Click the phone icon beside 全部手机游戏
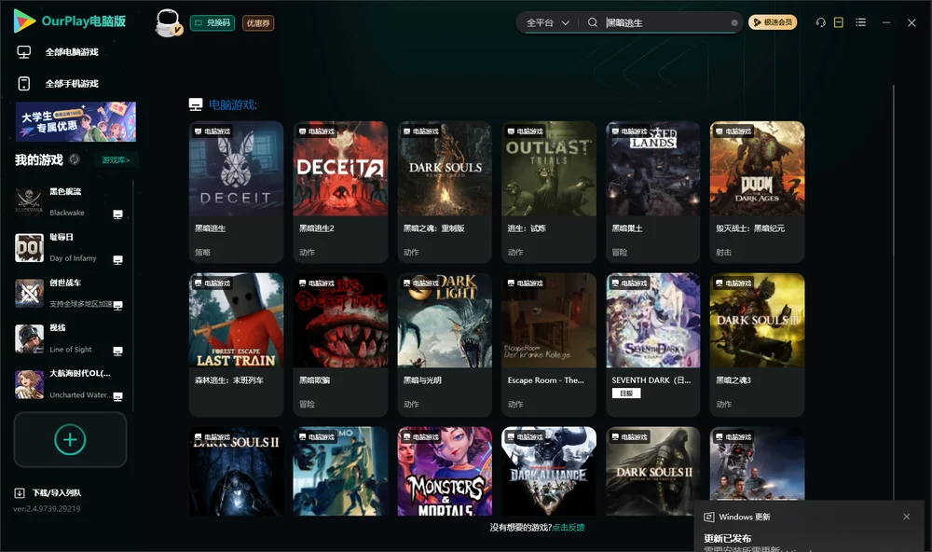932x552 pixels. click(24, 83)
